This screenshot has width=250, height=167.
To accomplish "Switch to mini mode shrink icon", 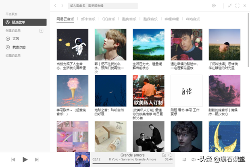I will (x=229, y=6).
